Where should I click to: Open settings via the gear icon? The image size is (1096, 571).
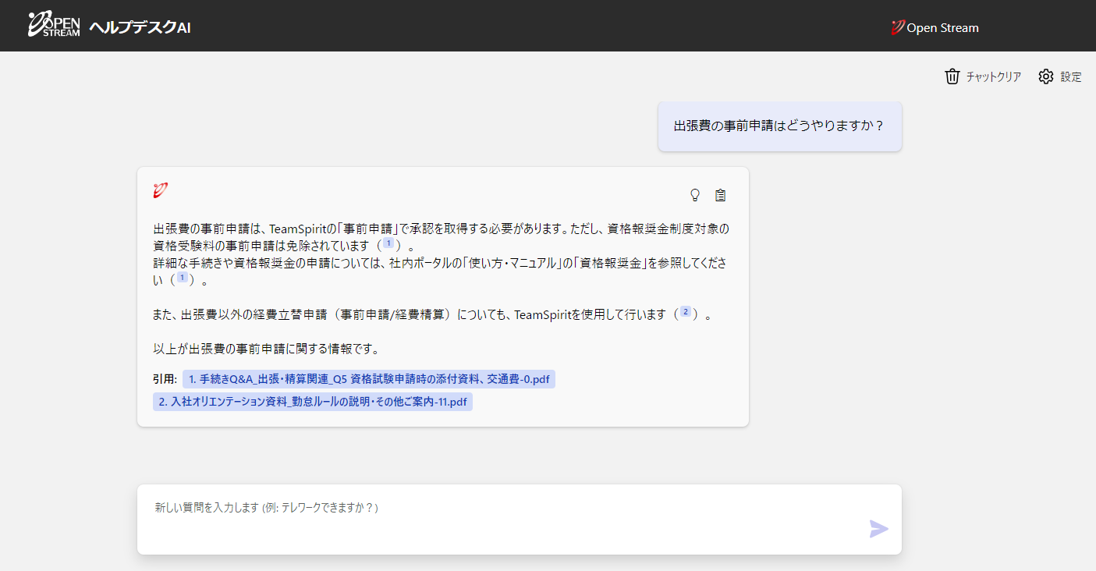coord(1045,76)
